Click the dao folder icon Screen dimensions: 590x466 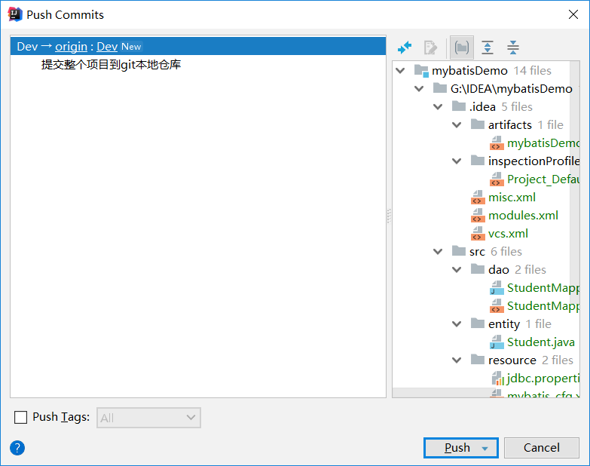pyautogui.click(x=478, y=269)
